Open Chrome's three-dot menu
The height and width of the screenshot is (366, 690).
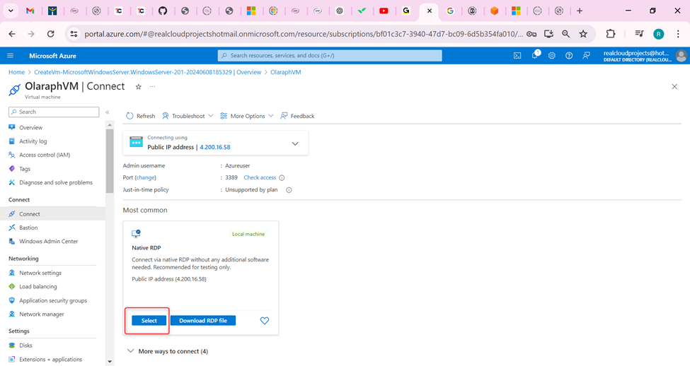coord(678,34)
